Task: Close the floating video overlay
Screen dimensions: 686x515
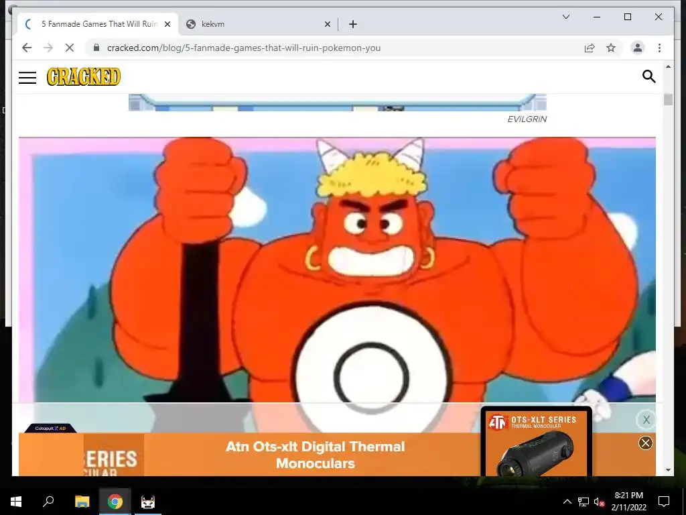Action: [x=646, y=420]
